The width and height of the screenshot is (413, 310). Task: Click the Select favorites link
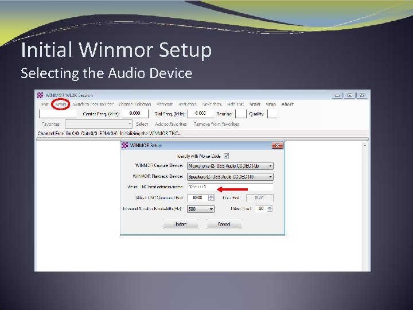(142, 124)
